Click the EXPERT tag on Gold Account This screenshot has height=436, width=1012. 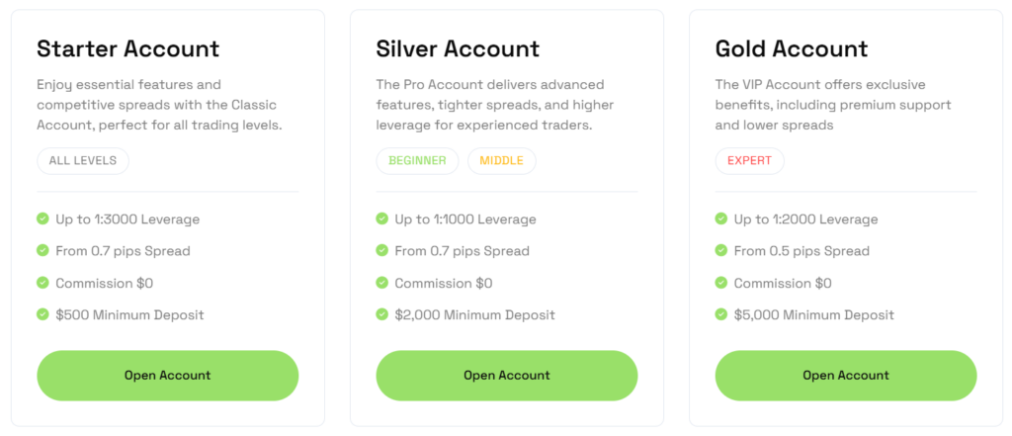point(749,161)
